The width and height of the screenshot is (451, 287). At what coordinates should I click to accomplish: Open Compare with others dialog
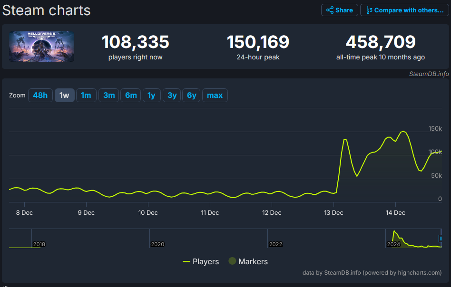coord(404,10)
